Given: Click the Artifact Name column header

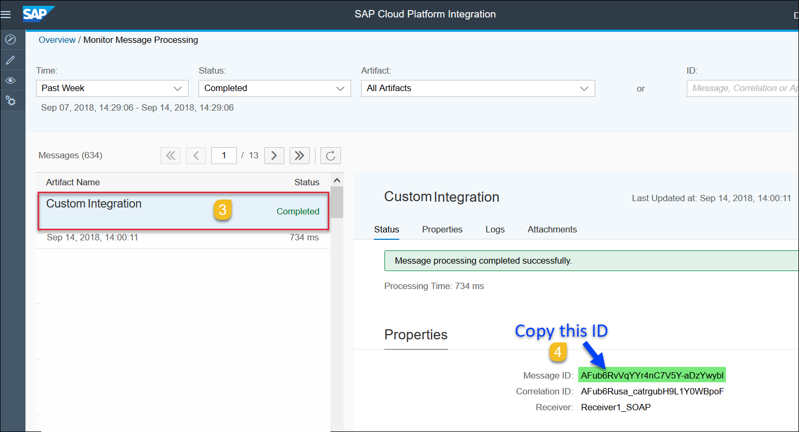Looking at the screenshot, I should tap(73, 182).
